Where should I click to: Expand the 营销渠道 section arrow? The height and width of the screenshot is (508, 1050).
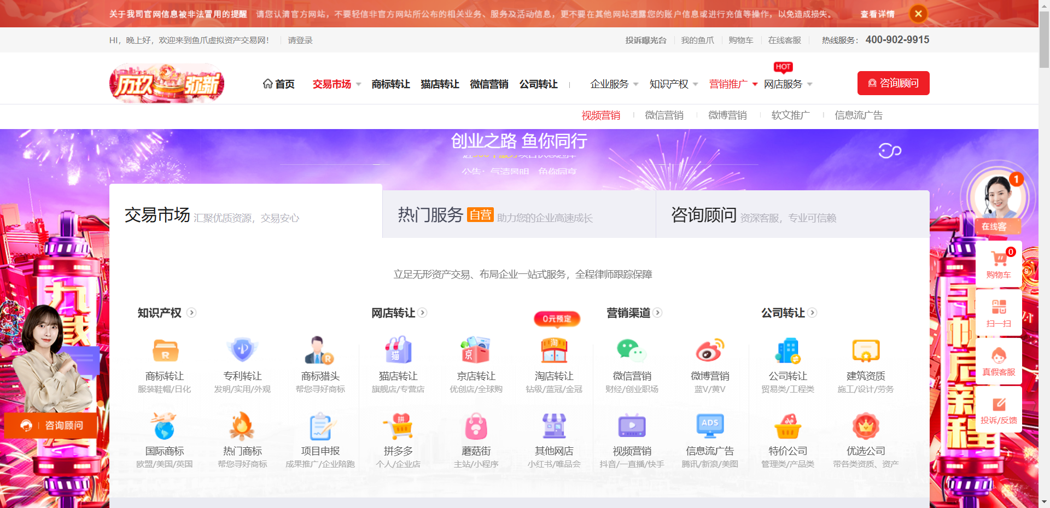tap(658, 313)
